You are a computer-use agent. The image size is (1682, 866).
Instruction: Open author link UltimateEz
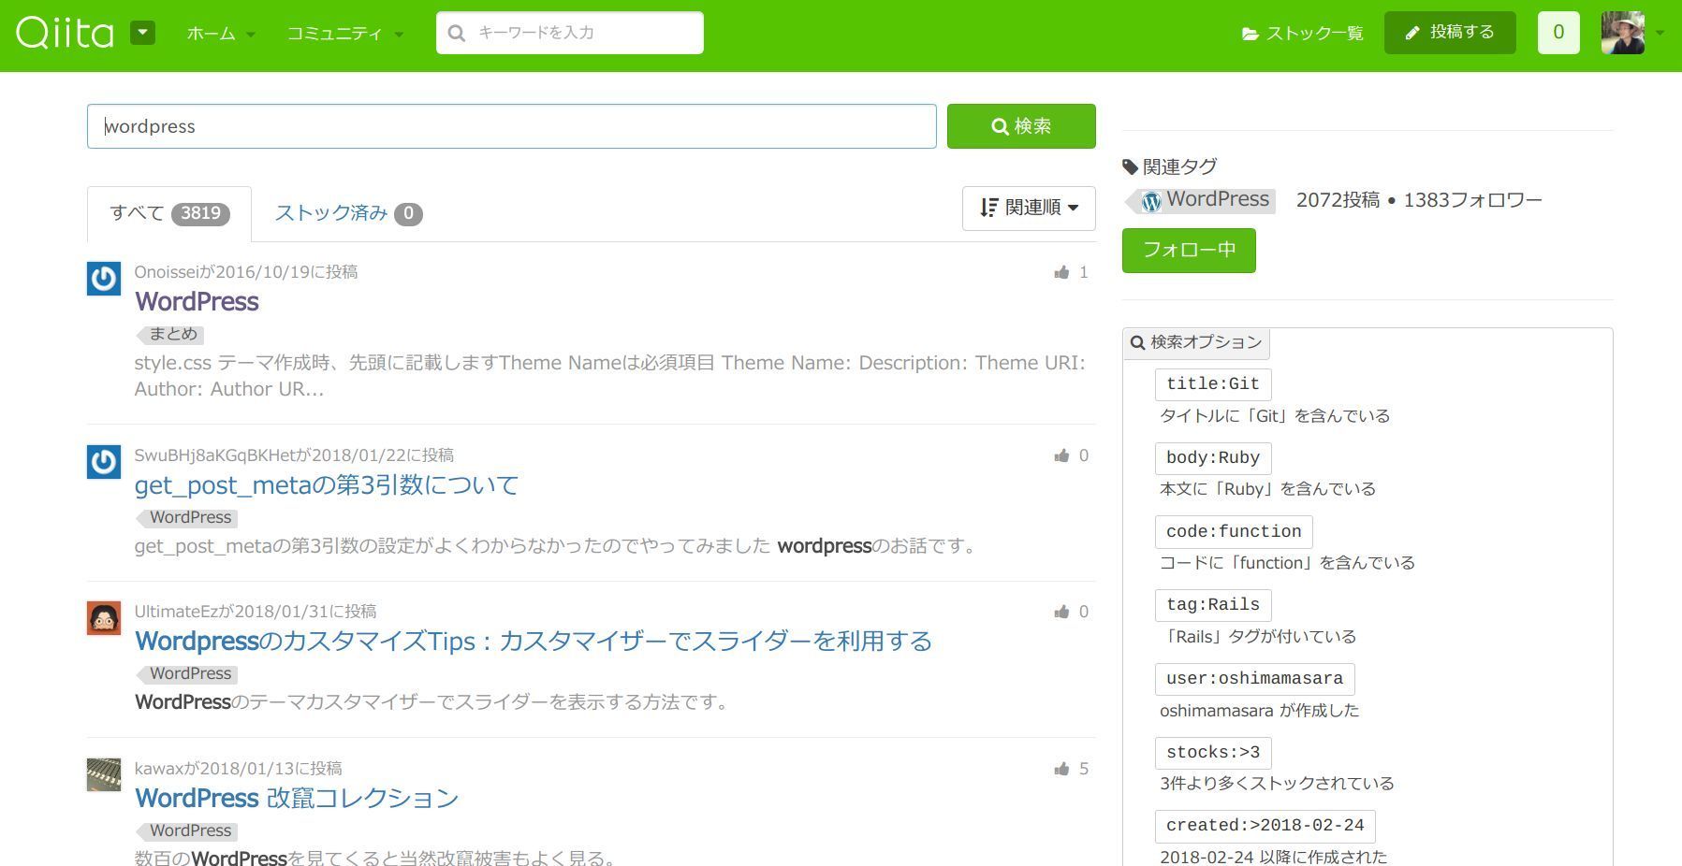tap(176, 612)
